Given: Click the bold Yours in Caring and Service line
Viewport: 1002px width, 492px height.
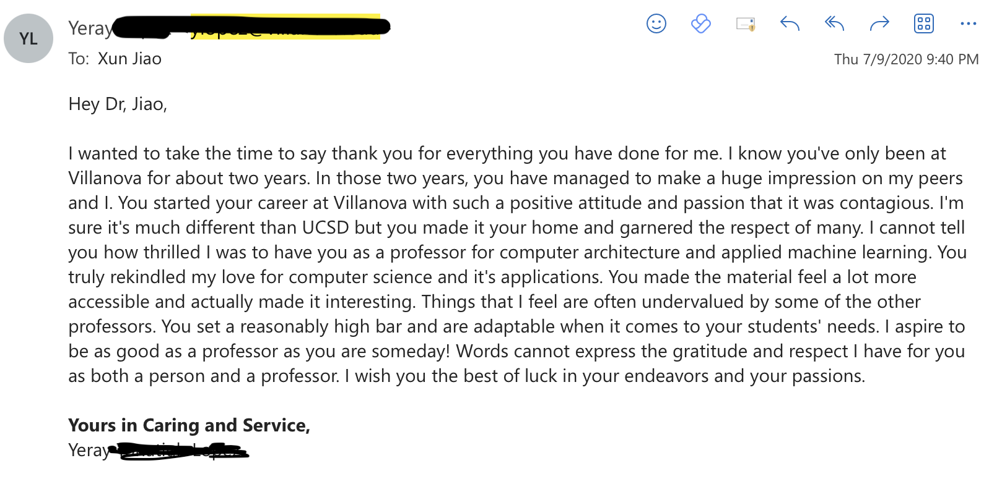Looking at the screenshot, I should point(189,425).
